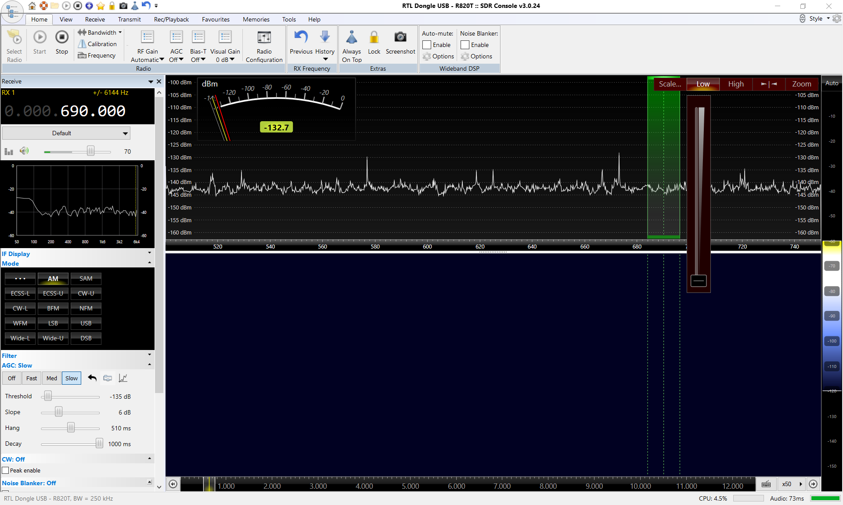Enable the Noise Blanker checkbox
843x505 pixels.
[x=465, y=45]
